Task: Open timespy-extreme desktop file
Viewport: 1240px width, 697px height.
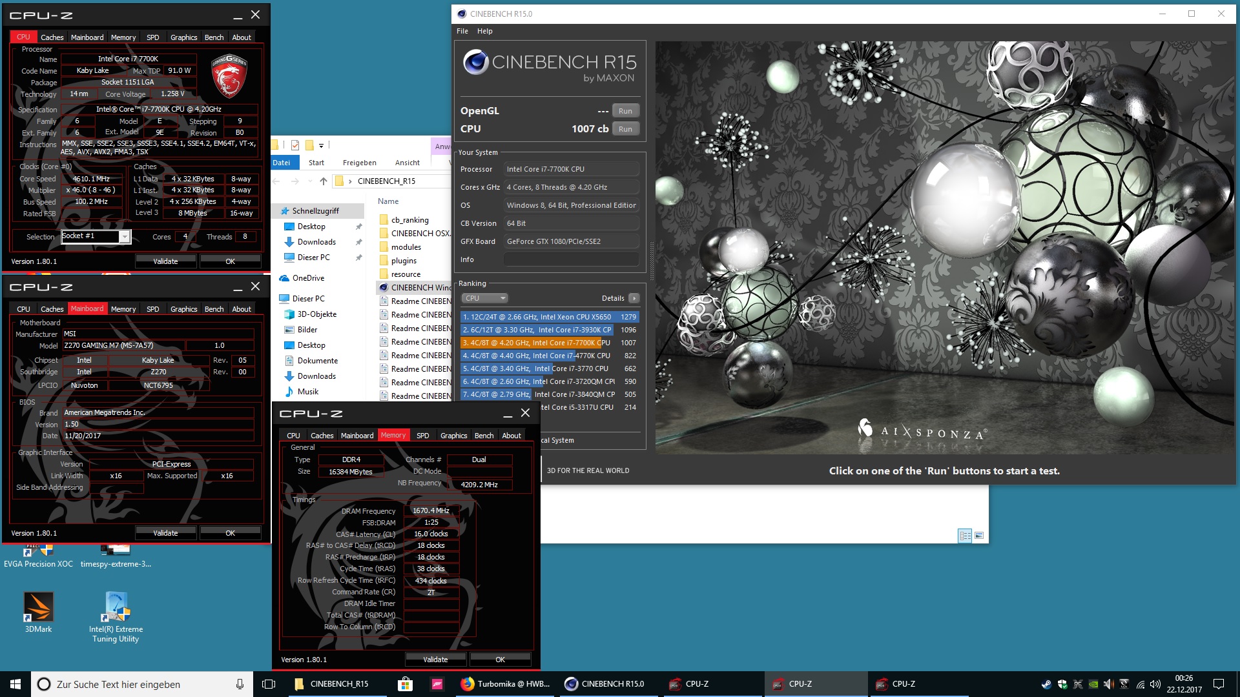Action: [x=116, y=557]
